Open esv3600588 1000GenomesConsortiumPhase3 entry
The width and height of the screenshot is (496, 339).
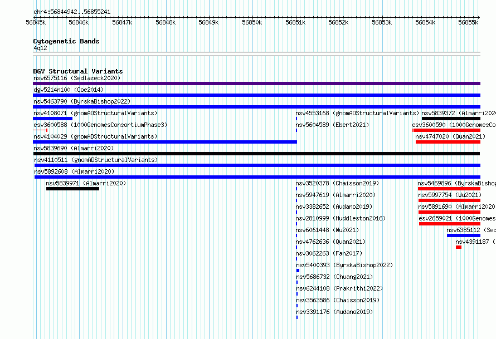click(x=100, y=125)
